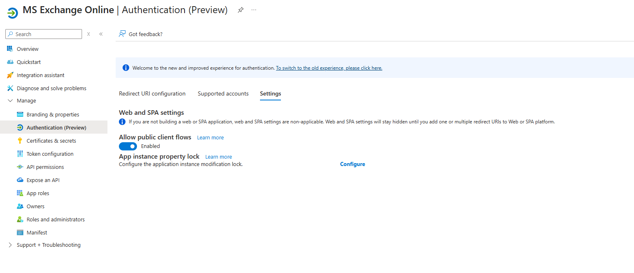Screen dimensions: 634x273
Task: Click the Overview grid icon
Action: pyautogui.click(x=10, y=49)
